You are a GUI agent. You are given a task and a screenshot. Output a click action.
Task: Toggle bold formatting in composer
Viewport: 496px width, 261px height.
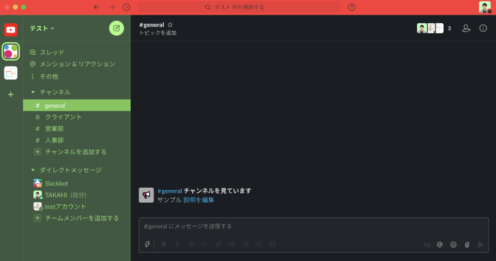coord(164,244)
